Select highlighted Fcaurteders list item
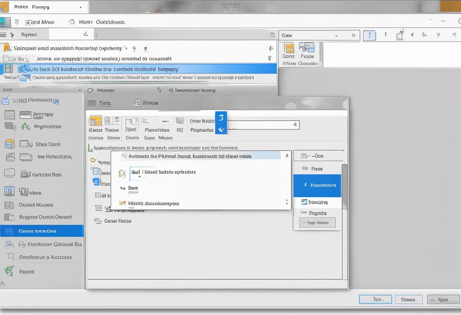This screenshot has height=315, width=461. pos(317,185)
